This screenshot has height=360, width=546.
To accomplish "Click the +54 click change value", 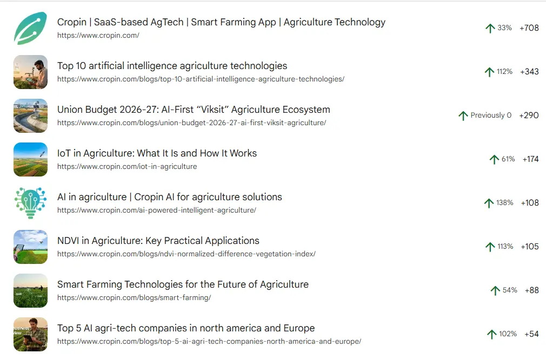I will click(531, 334).
